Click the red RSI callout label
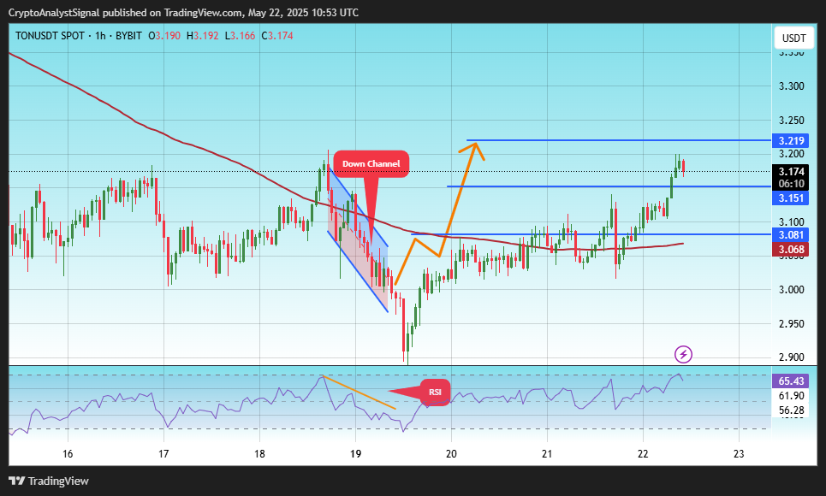Image resolution: width=826 pixels, height=496 pixels. (x=435, y=392)
